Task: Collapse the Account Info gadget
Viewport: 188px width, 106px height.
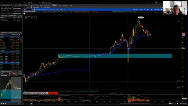Action: tap(1, 5)
